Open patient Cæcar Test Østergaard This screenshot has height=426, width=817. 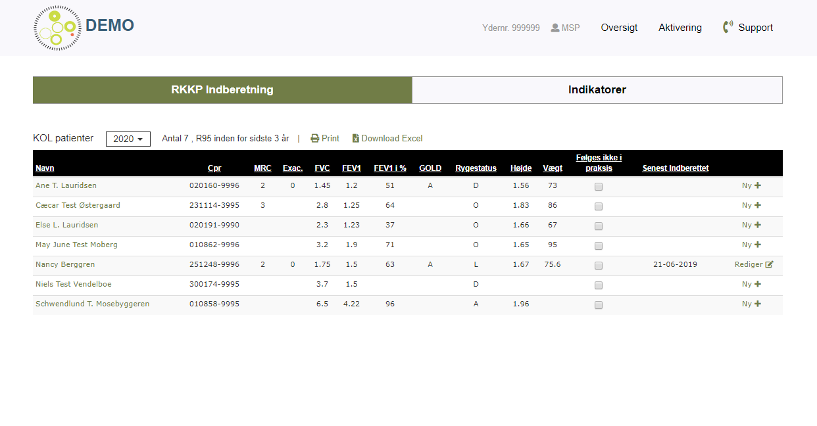click(x=78, y=205)
